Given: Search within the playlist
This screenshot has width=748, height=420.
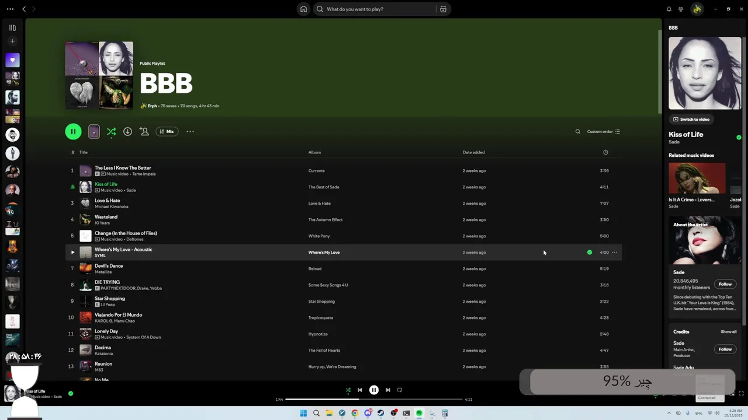Looking at the screenshot, I should pos(578,131).
